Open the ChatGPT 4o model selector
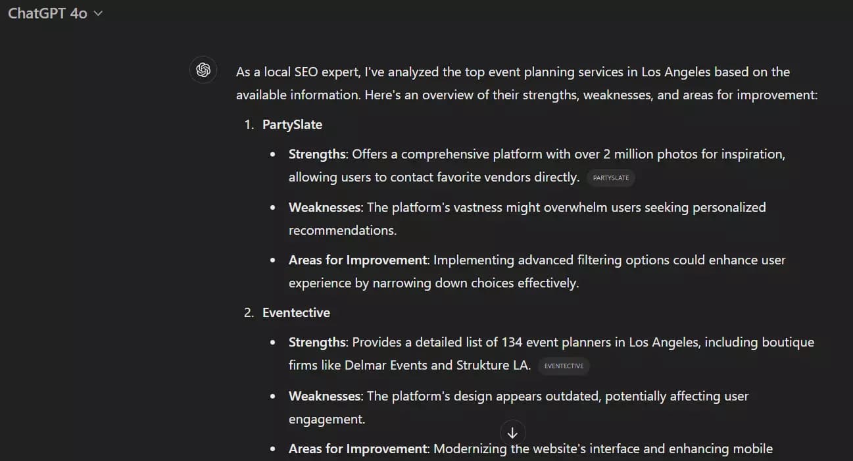This screenshot has width=853, height=461. 48,14
